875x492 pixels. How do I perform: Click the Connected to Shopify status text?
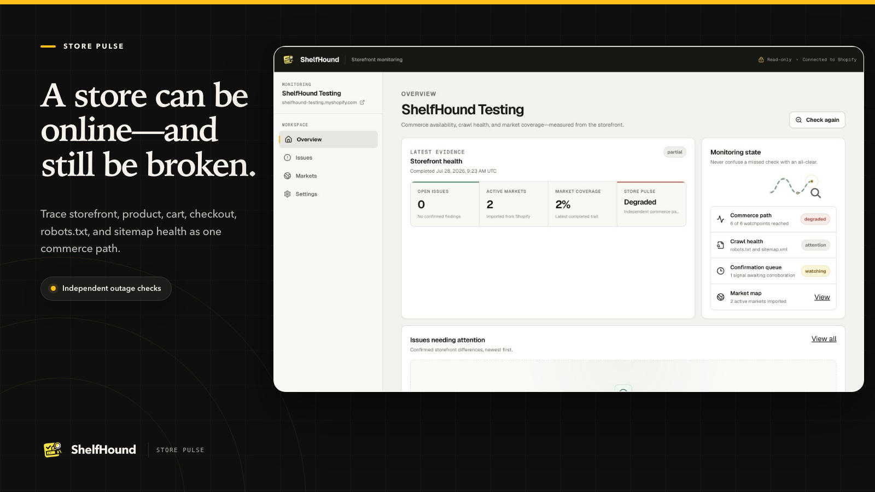point(830,60)
